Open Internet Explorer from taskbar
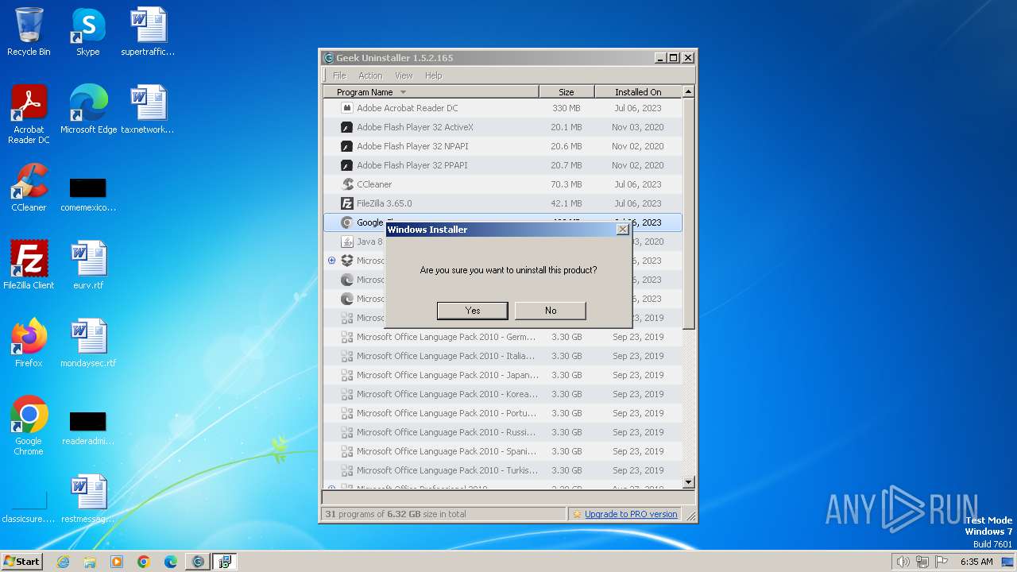The height and width of the screenshot is (572, 1017). point(63,562)
